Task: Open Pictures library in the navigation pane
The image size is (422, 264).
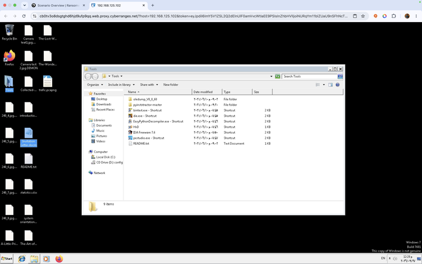Action: click(101, 136)
